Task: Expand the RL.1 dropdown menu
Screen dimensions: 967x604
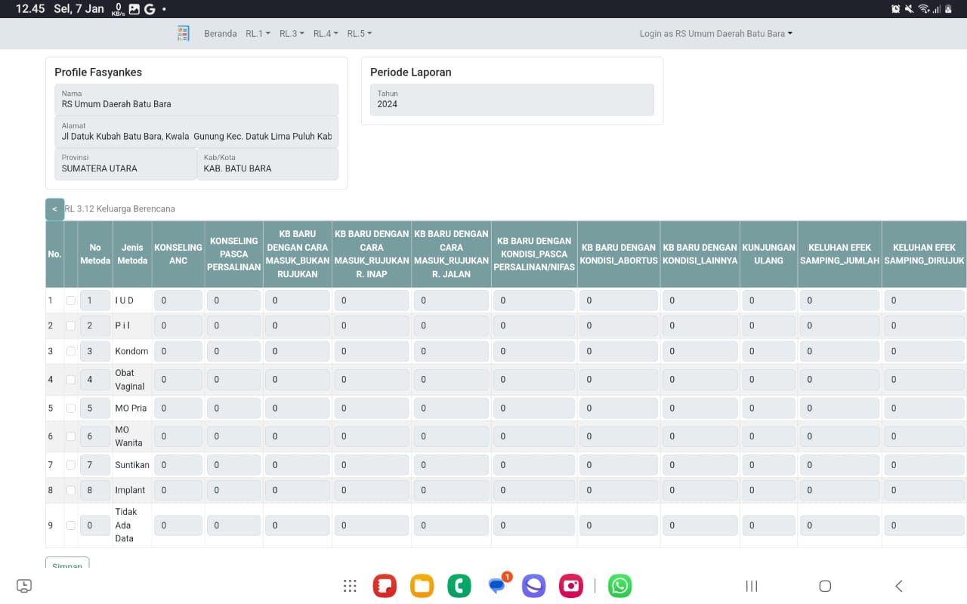Action: pyautogui.click(x=258, y=33)
